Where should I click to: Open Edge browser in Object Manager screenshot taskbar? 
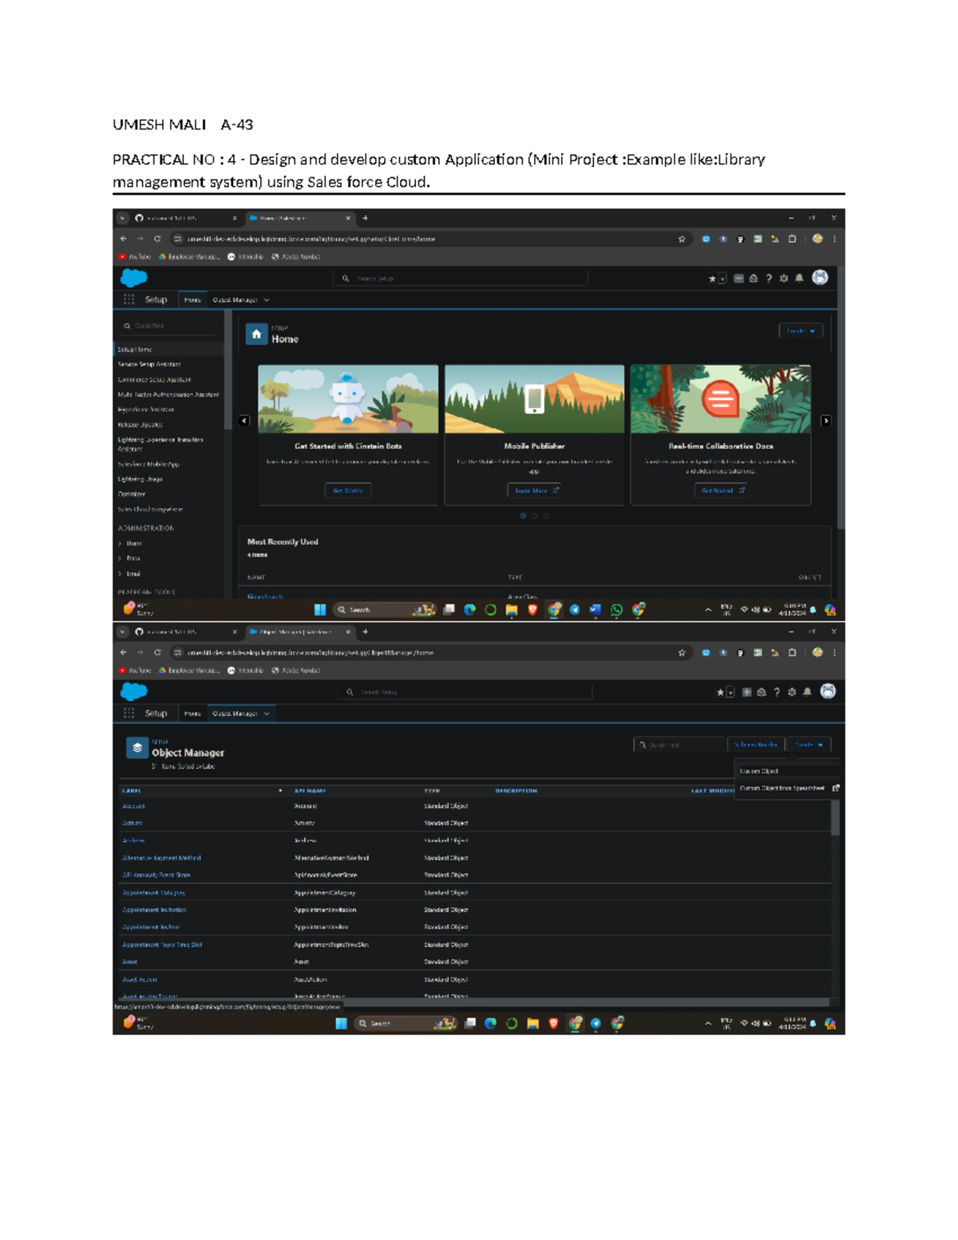pos(491,1024)
